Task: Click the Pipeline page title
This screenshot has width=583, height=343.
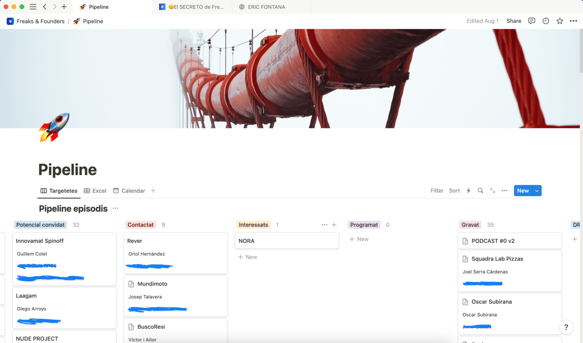Action: 68,169
